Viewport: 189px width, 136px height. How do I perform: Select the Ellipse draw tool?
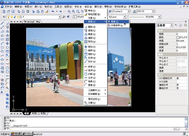pyautogui.click(x=2, y=60)
